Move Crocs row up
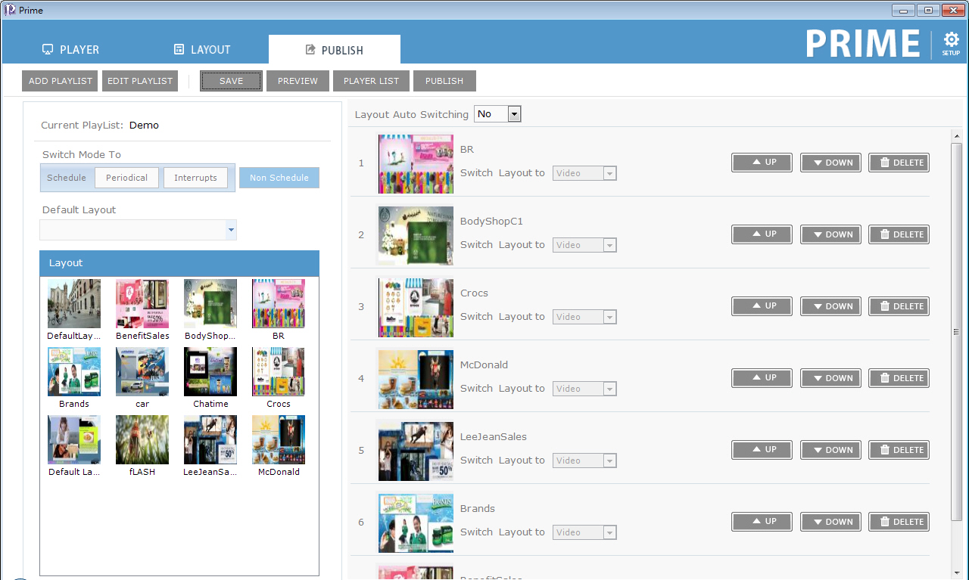 point(762,306)
